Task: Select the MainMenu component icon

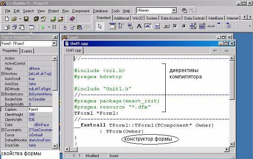Action: click(121, 26)
